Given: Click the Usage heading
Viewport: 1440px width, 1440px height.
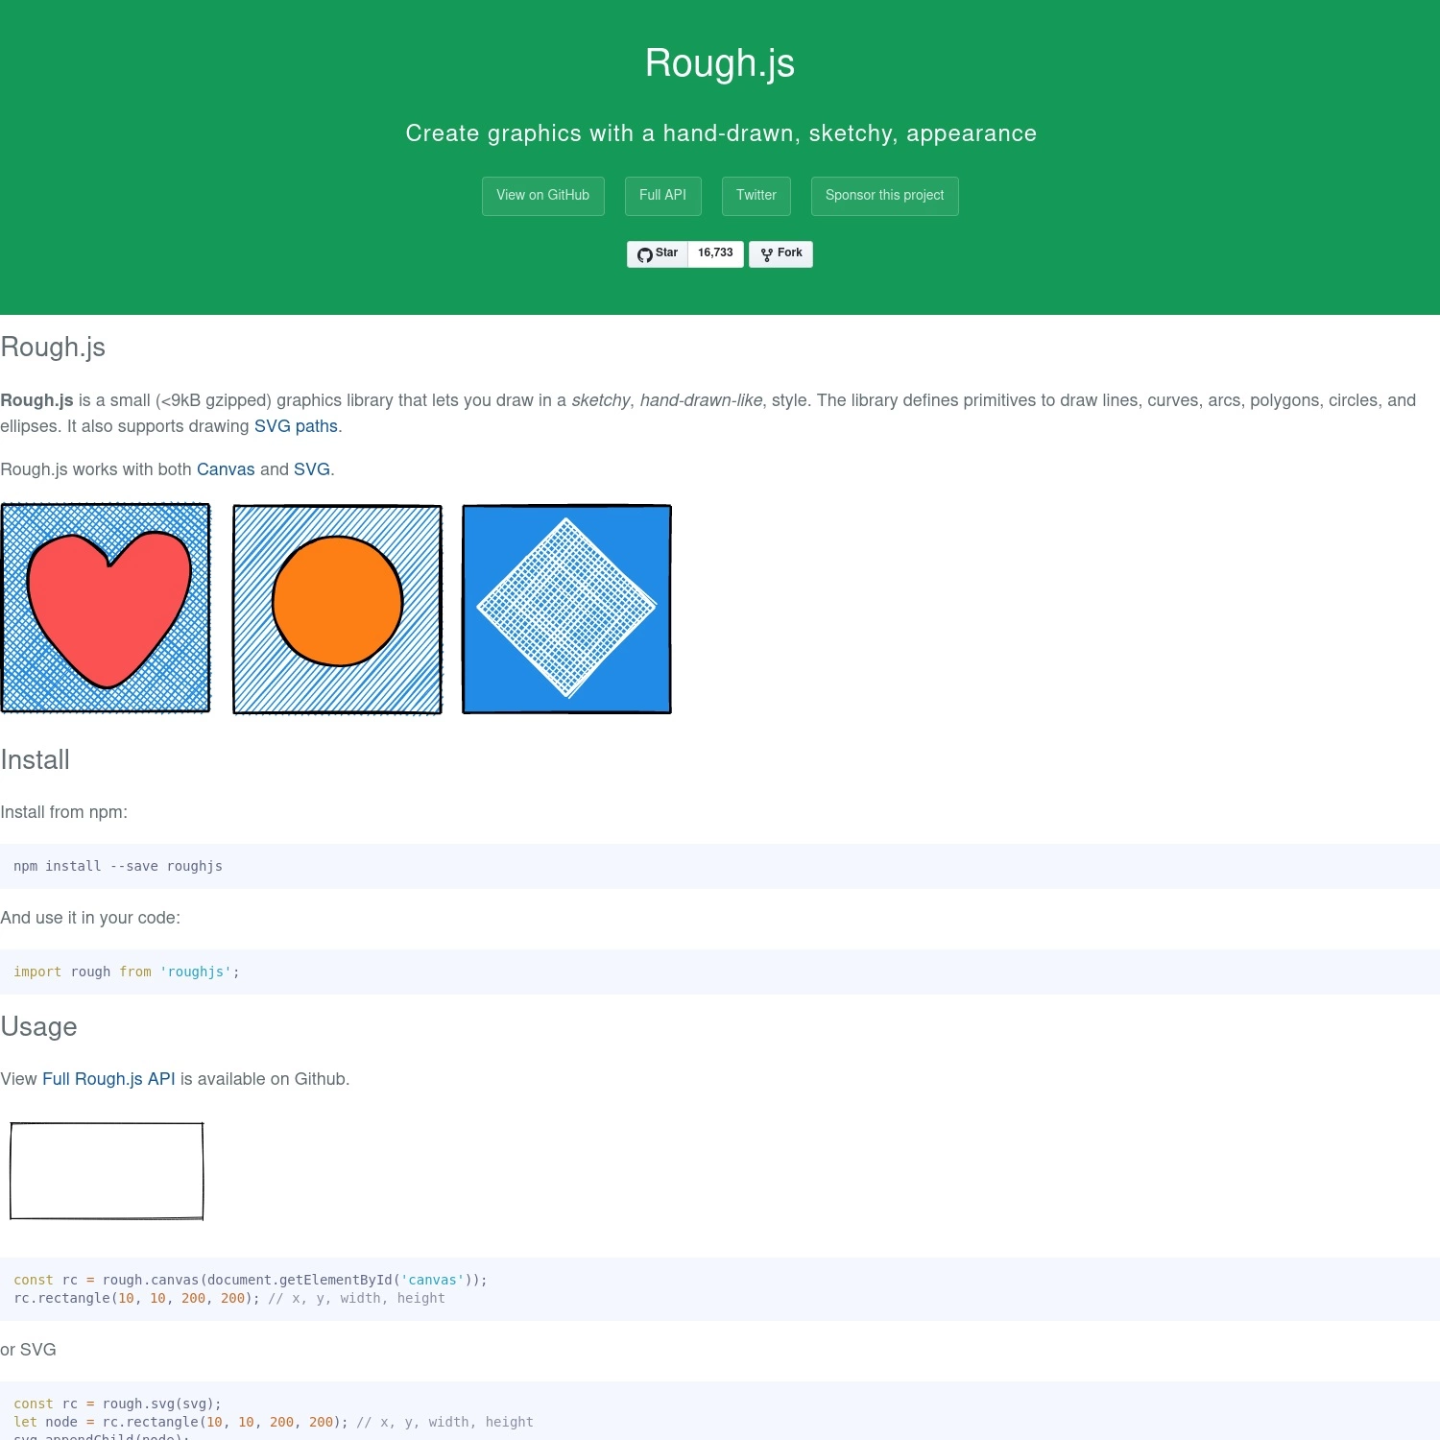Looking at the screenshot, I should tap(38, 1027).
